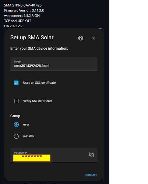Click the 'user' option label
Viewport: 148px width, 184px height.
[x=26, y=124]
